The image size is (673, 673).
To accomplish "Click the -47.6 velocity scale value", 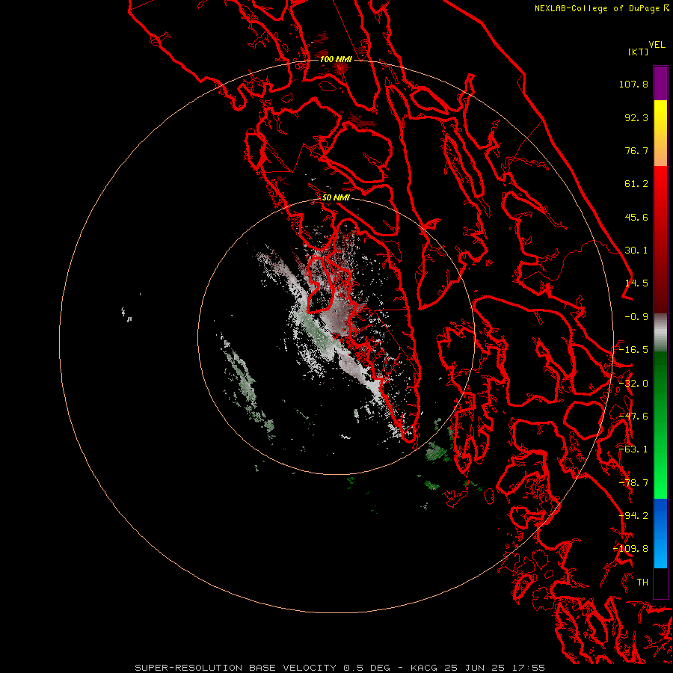I will [x=633, y=417].
